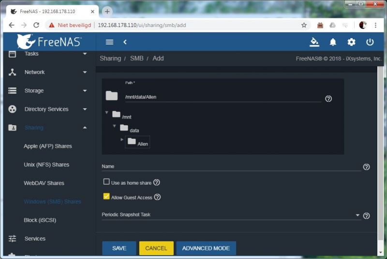Image resolution: width=387 pixels, height=259 pixels.
Task: Open alerts via the bell icon
Action: pyautogui.click(x=333, y=42)
